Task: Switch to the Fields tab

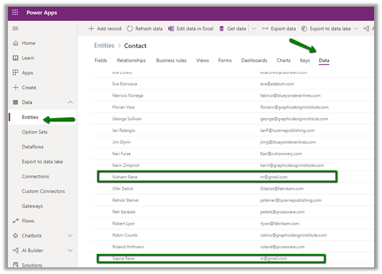Action: point(101,60)
